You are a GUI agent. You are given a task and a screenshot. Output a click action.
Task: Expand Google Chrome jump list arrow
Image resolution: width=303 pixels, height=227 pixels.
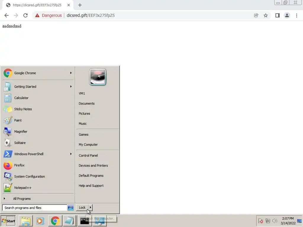[71, 73]
